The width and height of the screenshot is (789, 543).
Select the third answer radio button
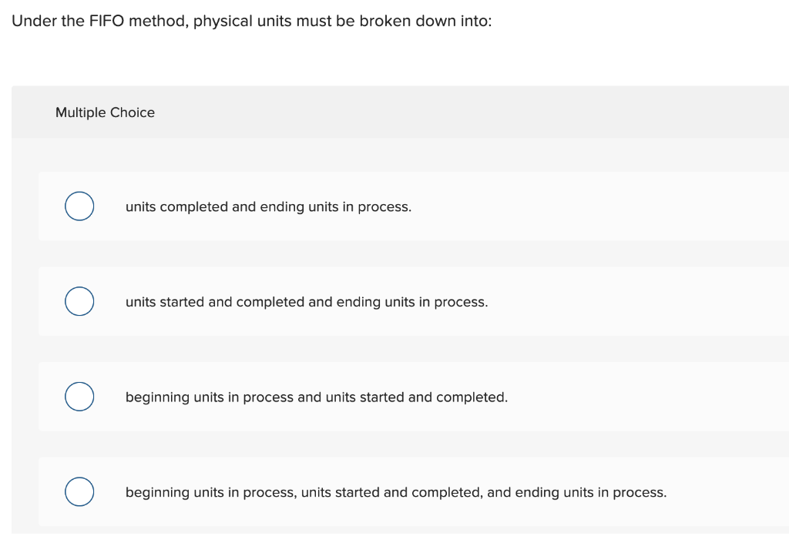coord(79,396)
